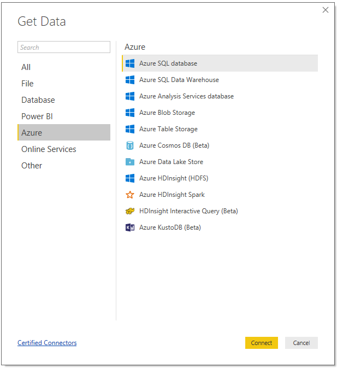Select the Azure SQL database icon
The width and height of the screenshot is (337, 368).
[130, 63]
